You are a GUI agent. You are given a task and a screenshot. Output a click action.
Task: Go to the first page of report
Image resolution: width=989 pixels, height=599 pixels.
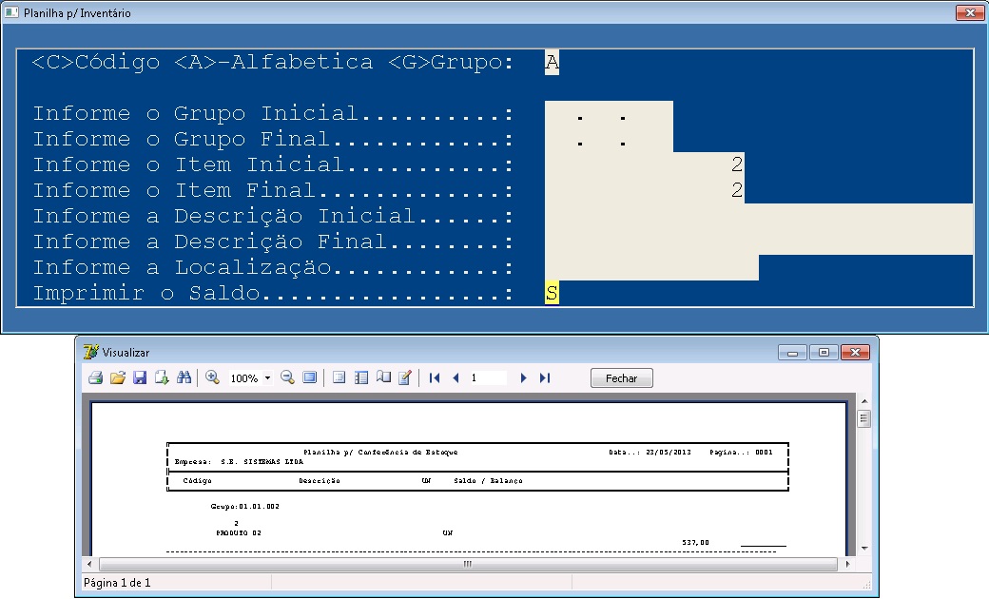pyautogui.click(x=435, y=378)
